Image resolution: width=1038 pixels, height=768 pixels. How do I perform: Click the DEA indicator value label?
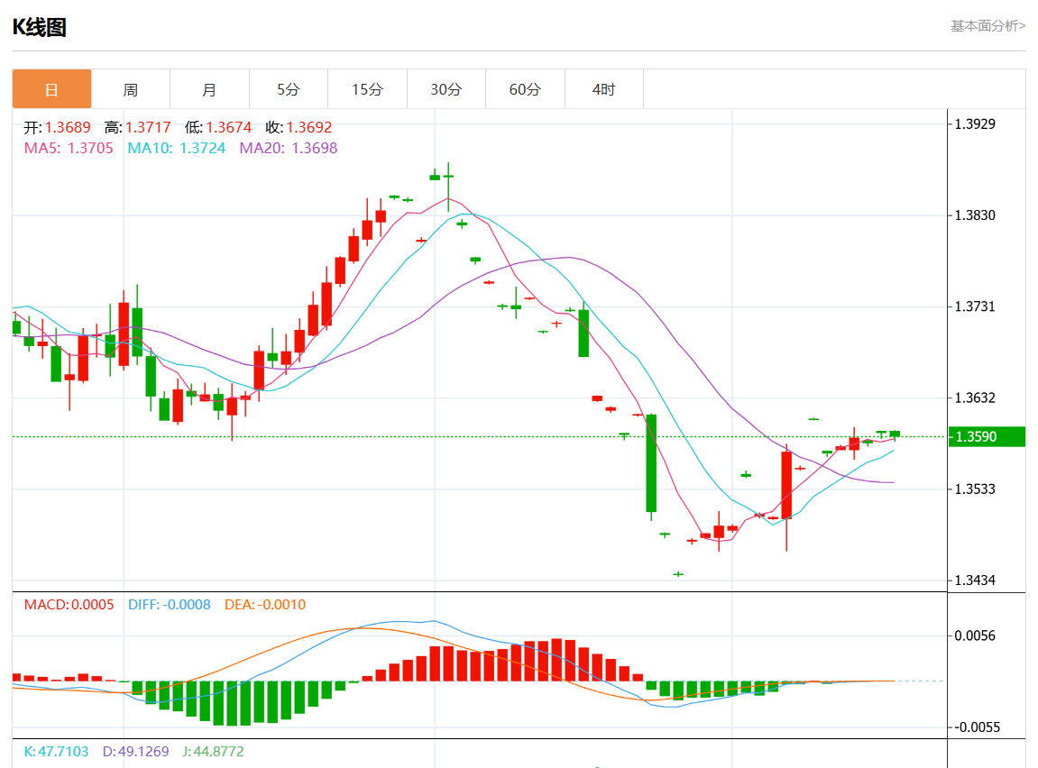(264, 604)
